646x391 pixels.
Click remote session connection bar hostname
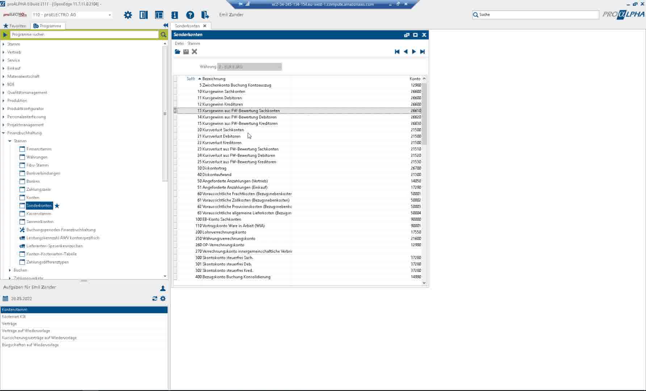click(x=323, y=4)
